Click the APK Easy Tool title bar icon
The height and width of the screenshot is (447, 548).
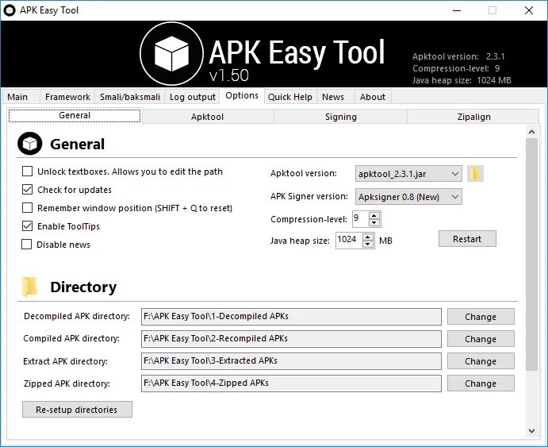tap(10, 10)
